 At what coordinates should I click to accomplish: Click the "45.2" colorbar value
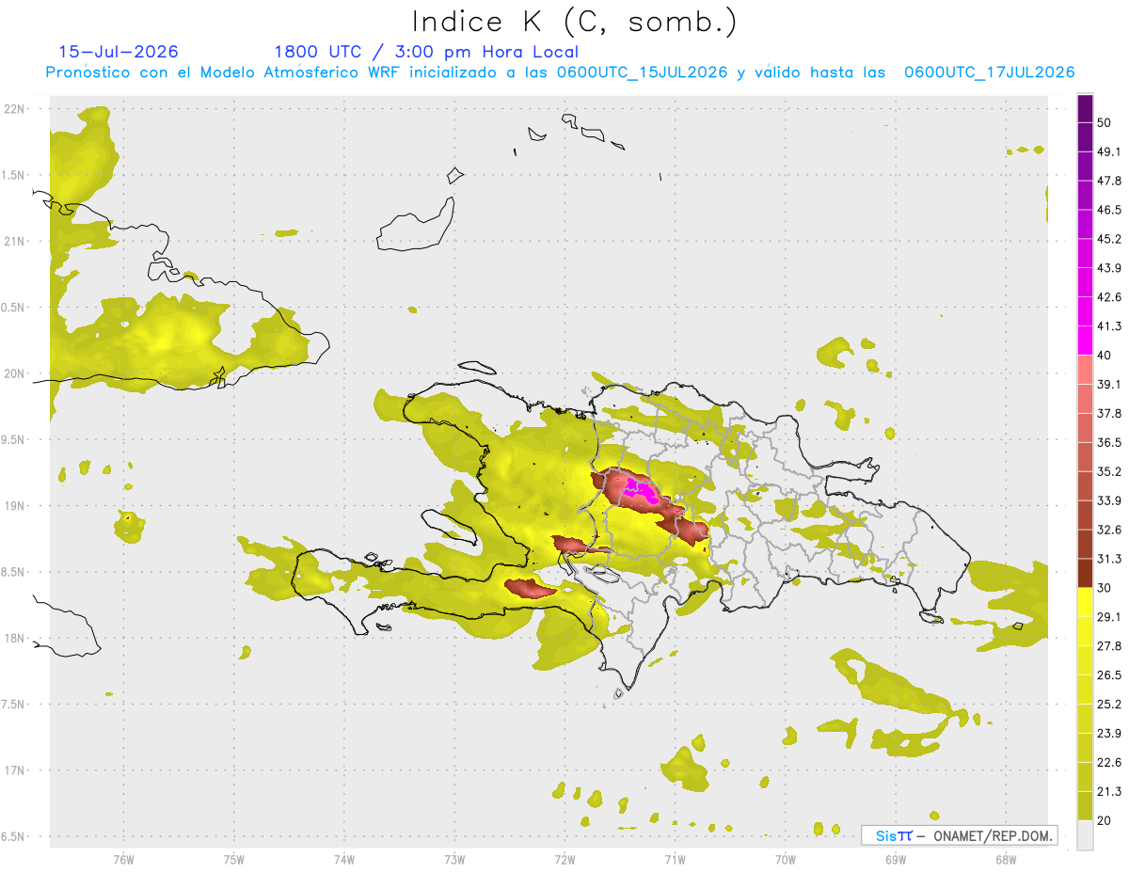1109,239
